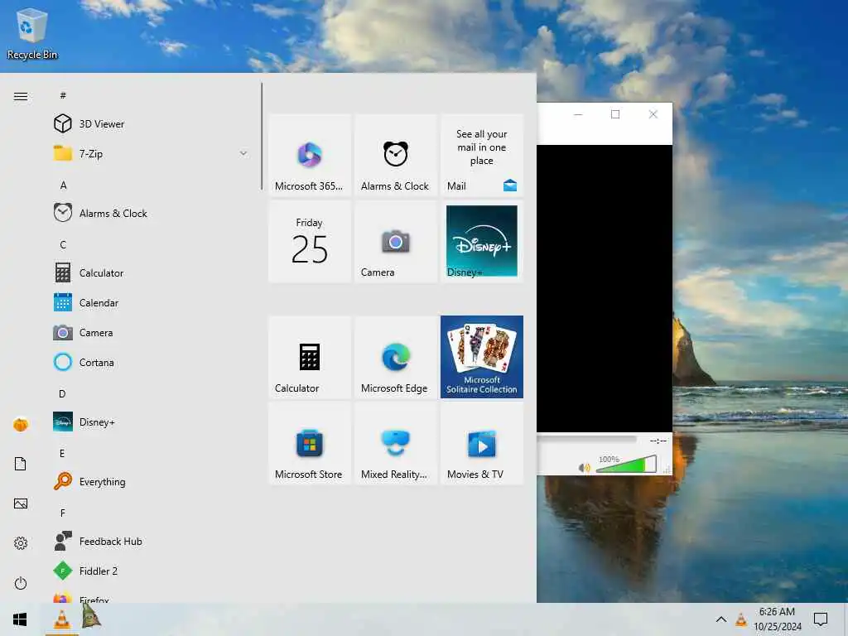Open the taskbar clock and date
Image resolution: width=848 pixels, height=636 pixels.
coord(777,619)
